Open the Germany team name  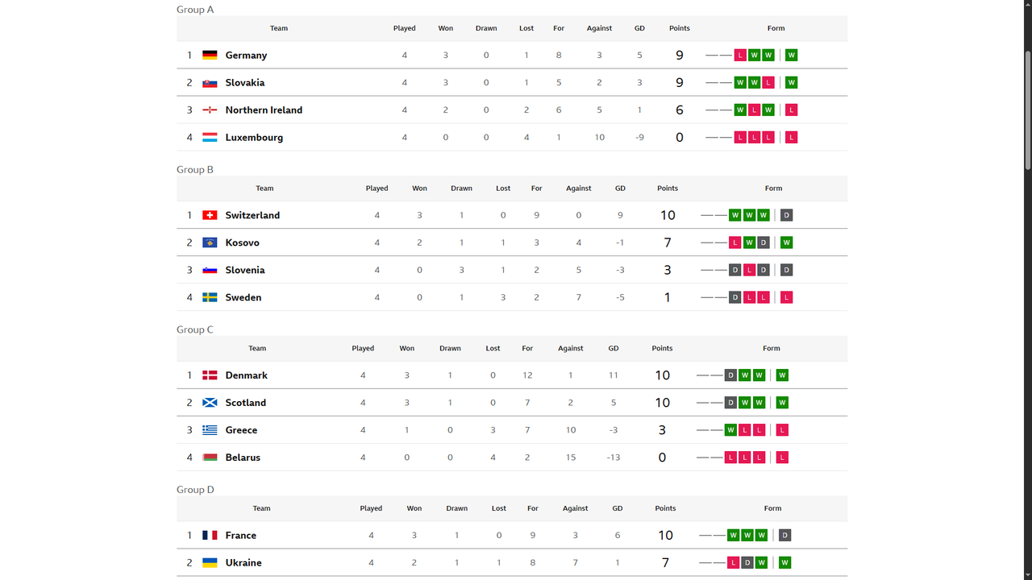(x=246, y=55)
